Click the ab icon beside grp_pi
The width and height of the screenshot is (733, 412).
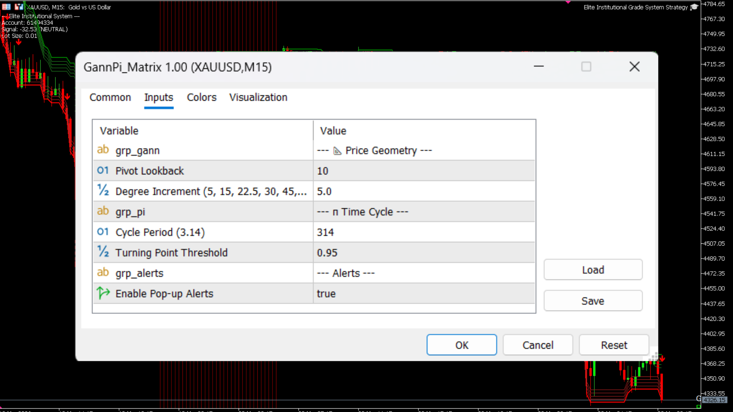102,211
